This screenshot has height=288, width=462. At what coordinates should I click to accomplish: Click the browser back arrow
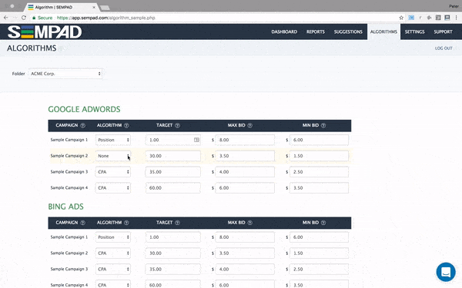coord(6,18)
